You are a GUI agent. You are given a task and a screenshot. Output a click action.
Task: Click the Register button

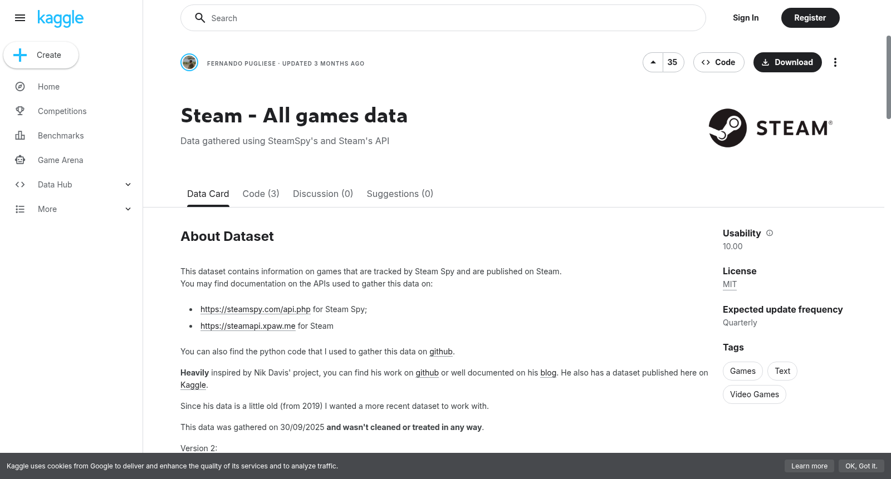[810, 18]
